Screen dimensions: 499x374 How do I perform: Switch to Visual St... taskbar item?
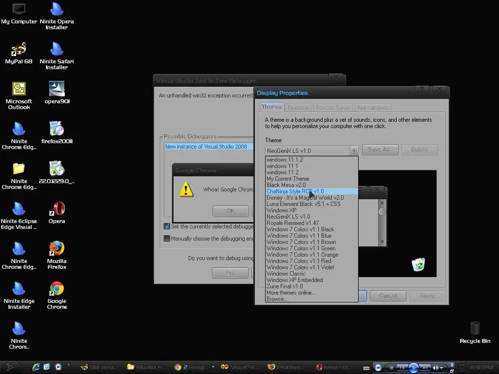pos(240,367)
